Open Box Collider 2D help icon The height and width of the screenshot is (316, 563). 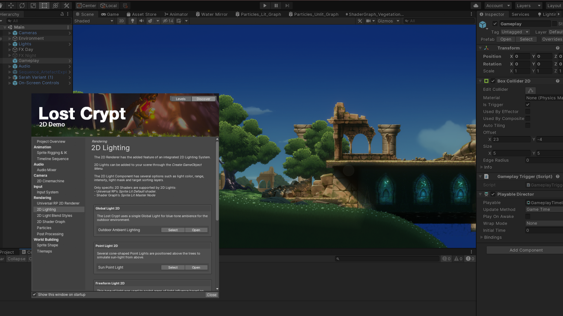point(558,81)
